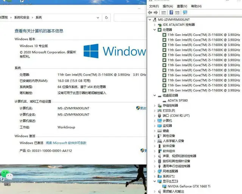Open the 操作(A) menu
The image size is (242, 194).
(x=168, y=6)
